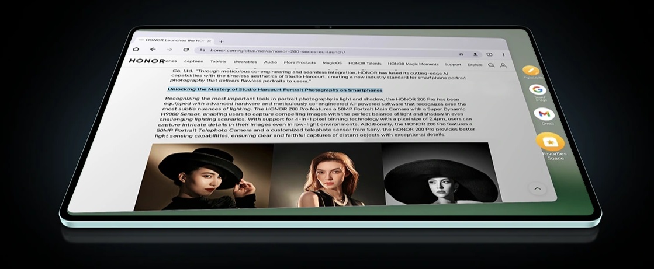This screenshot has width=654, height=269.
Task: Select the HONOR Launches browser tab
Action: click(175, 40)
